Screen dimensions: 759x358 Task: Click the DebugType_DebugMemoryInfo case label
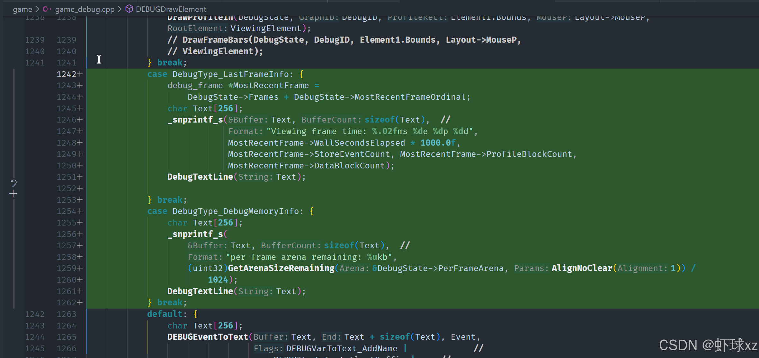pyautogui.click(x=236, y=211)
